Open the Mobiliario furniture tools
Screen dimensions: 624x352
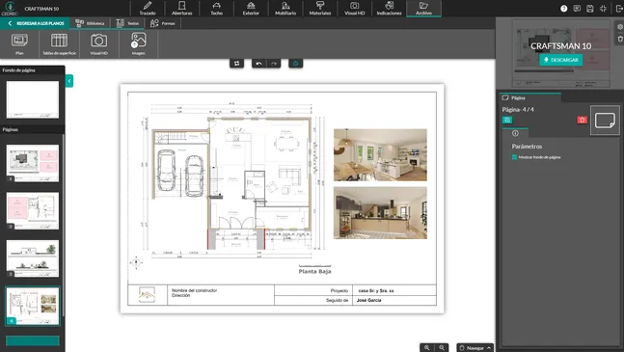click(285, 9)
